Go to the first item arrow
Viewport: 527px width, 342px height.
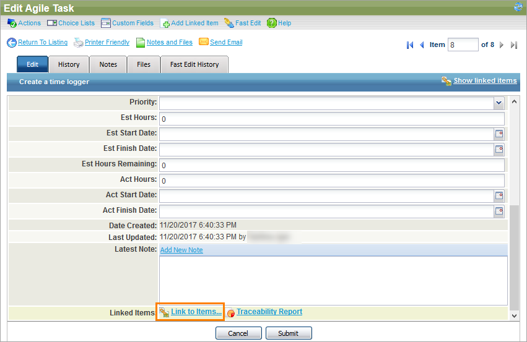click(x=410, y=45)
